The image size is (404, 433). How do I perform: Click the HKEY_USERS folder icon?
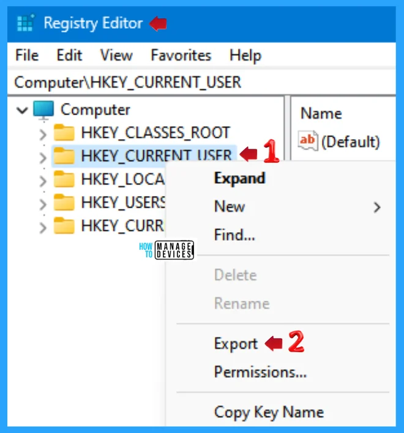pos(64,203)
